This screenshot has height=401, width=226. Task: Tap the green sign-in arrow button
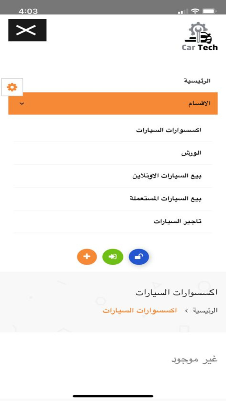click(x=113, y=257)
